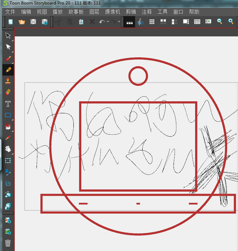Open the 工具 menu

click(x=163, y=12)
